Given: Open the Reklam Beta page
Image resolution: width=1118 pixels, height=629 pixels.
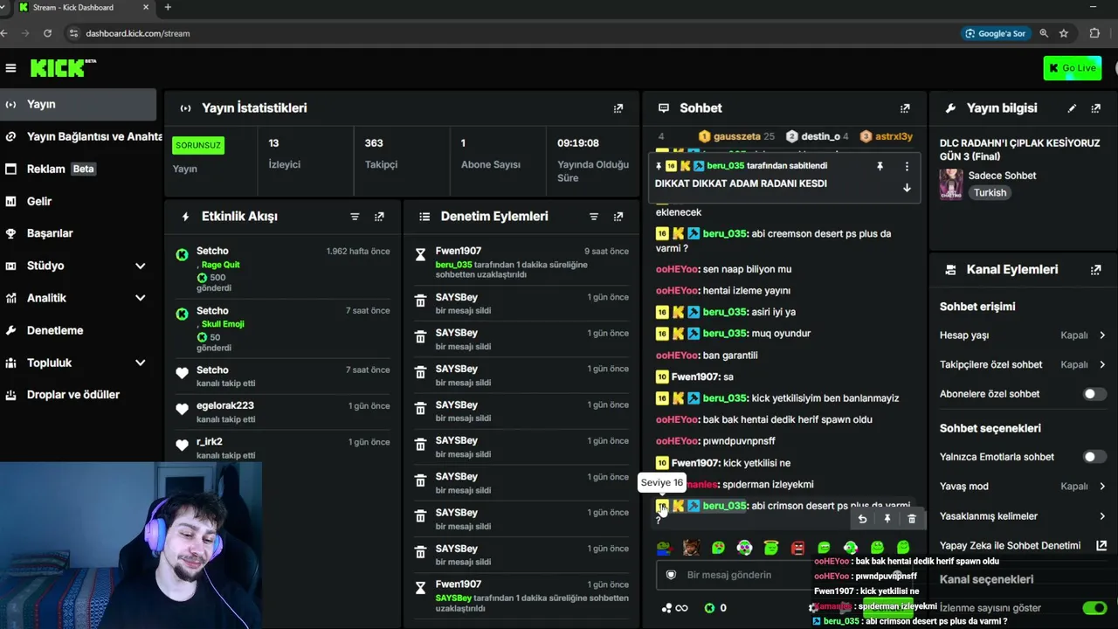Looking at the screenshot, I should pos(79,169).
